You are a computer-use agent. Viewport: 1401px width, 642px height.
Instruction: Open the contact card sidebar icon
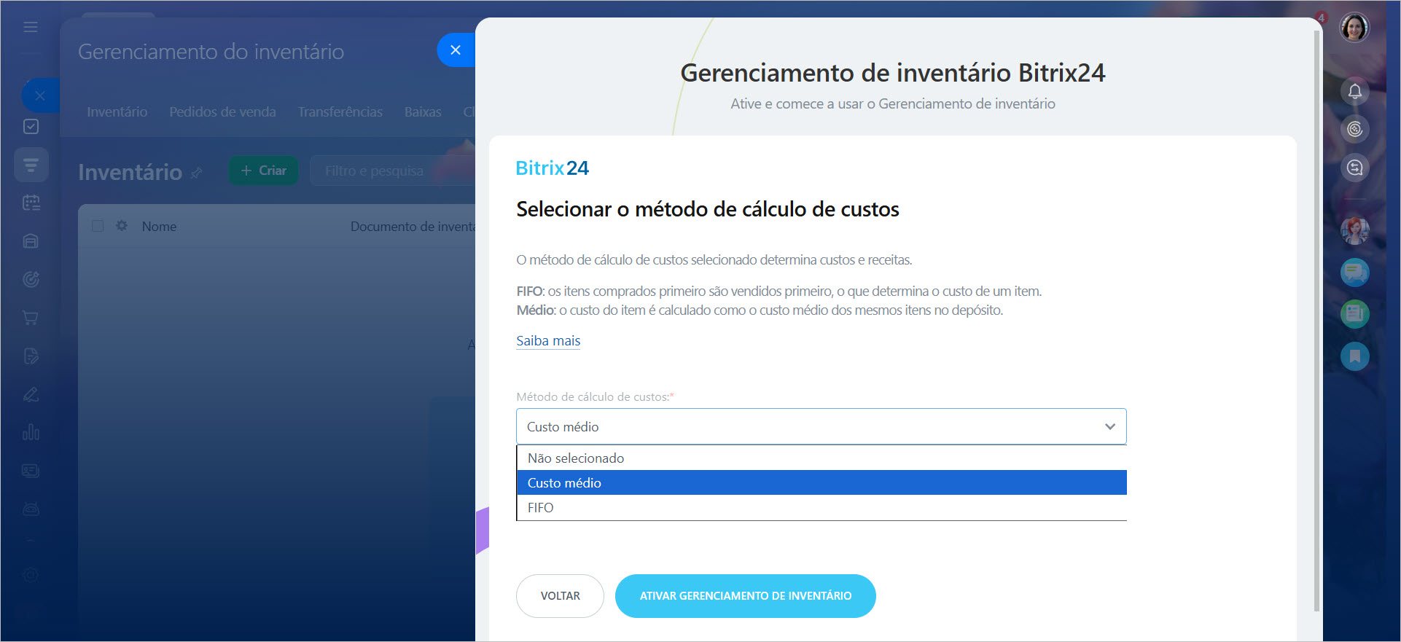31,471
